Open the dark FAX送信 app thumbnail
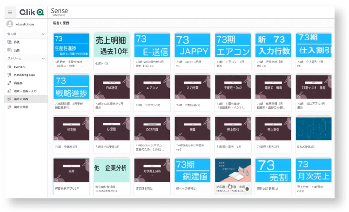 (x=112, y=87)
